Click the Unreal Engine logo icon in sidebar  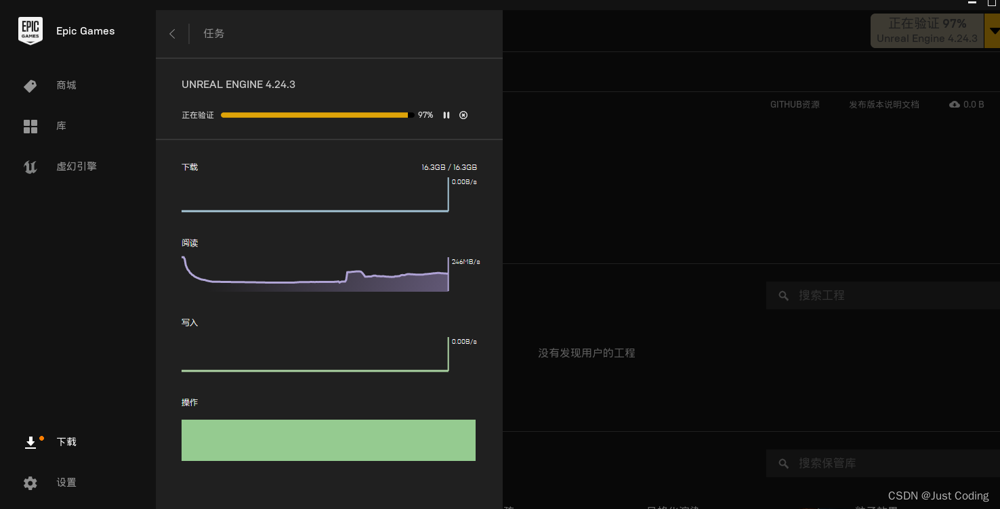30,167
